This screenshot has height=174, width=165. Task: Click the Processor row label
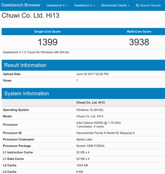coord(10,124)
